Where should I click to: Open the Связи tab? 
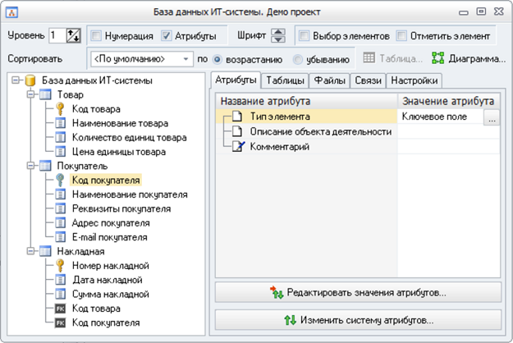[x=368, y=80]
